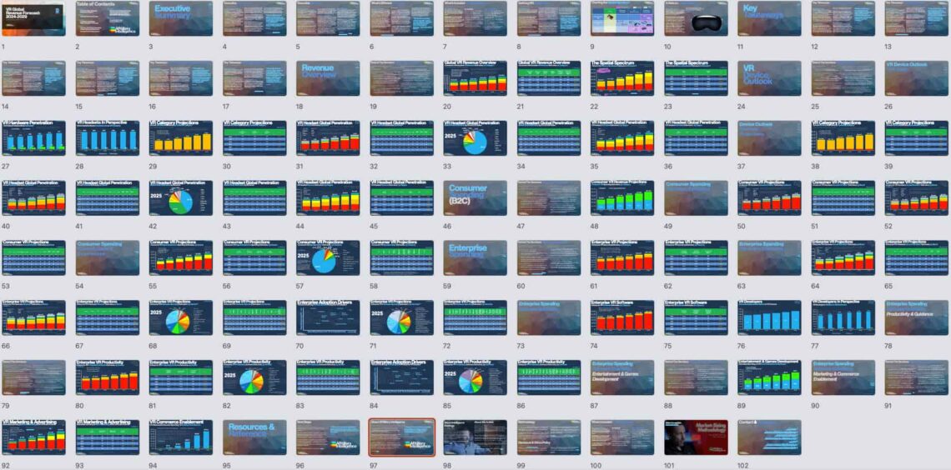Choose slide 11 Key Takeaways
This screenshot has height=470, width=951.
pyautogui.click(x=769, y=18)
